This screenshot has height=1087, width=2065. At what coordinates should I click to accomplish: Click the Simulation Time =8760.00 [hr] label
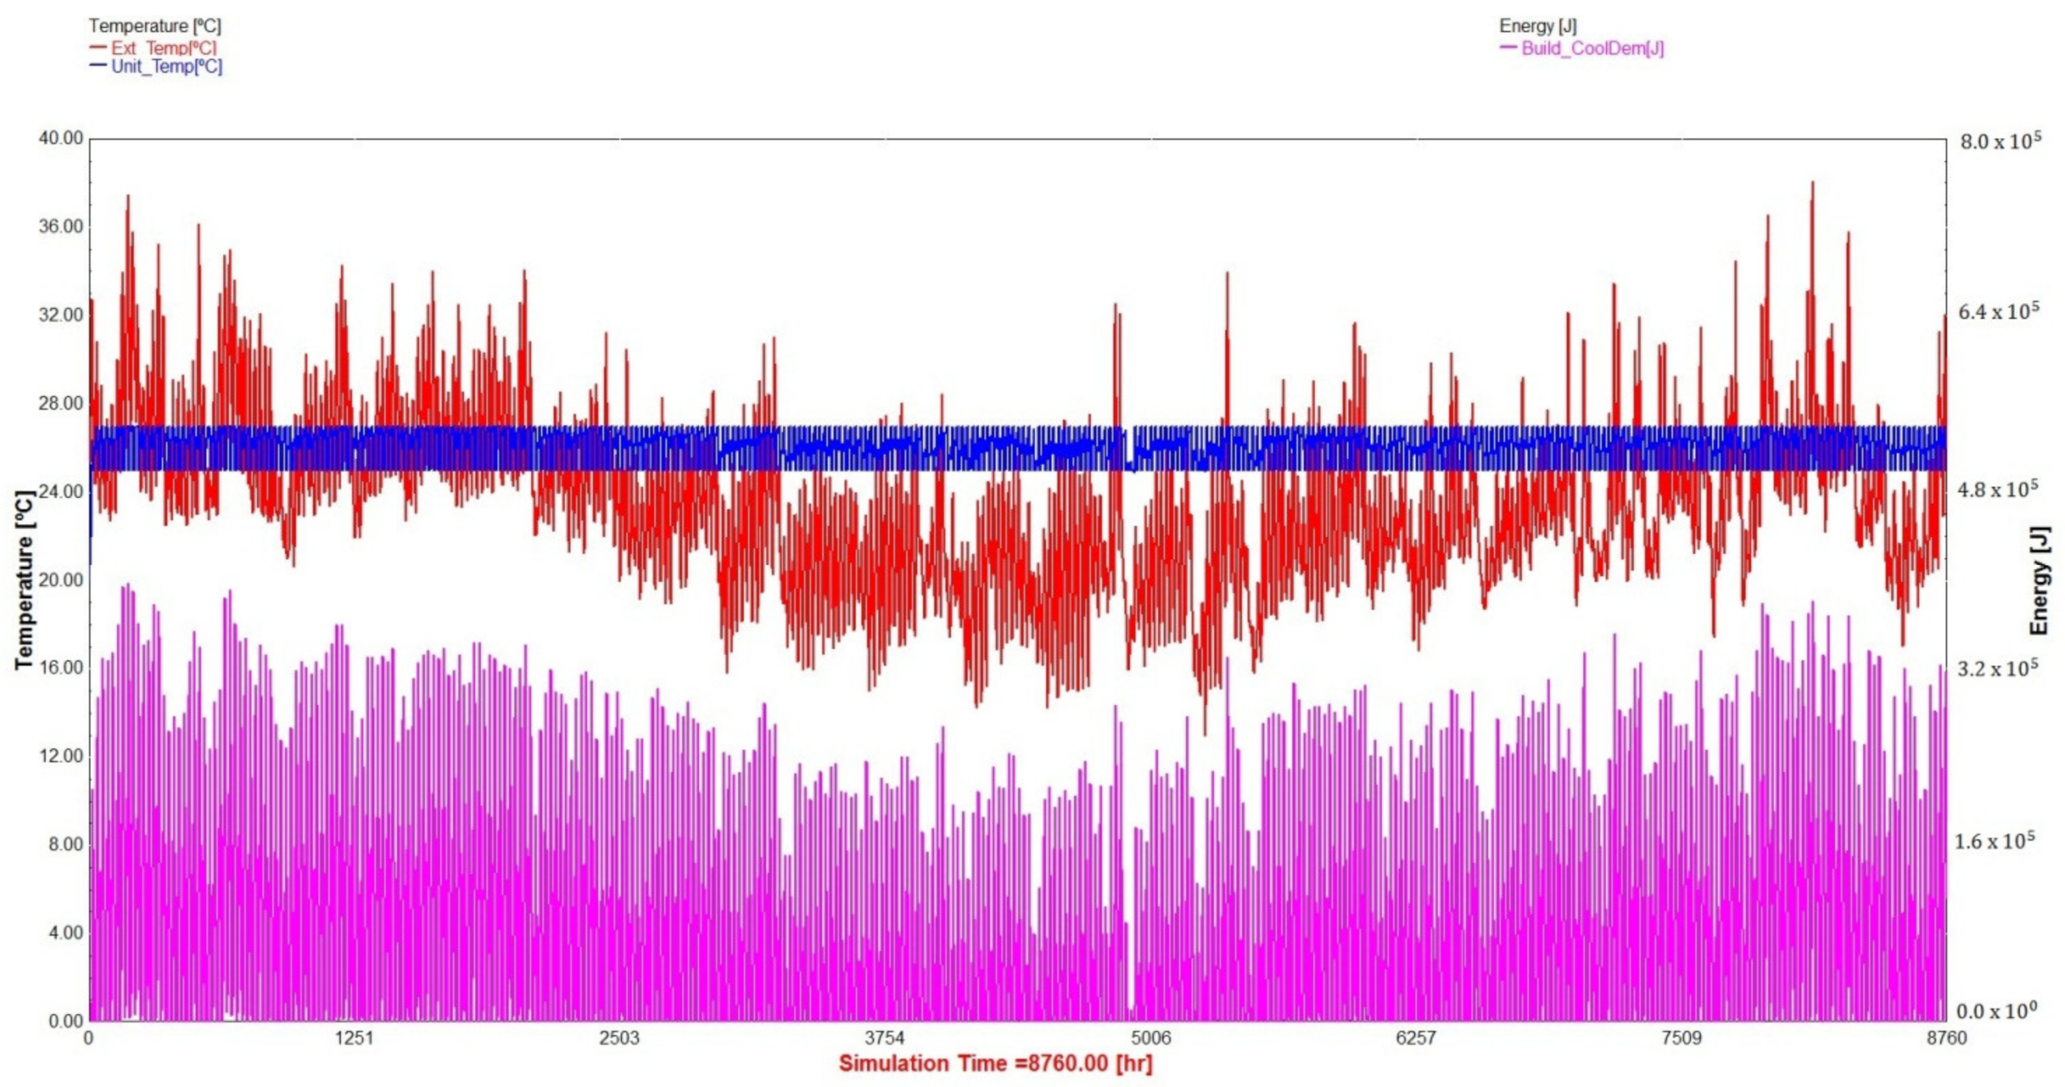click(996, 1064)
